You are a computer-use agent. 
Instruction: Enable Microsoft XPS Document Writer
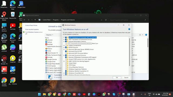pos(66,53)
